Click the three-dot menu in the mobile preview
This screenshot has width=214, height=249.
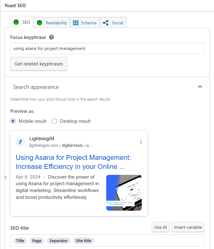[141, 142]
